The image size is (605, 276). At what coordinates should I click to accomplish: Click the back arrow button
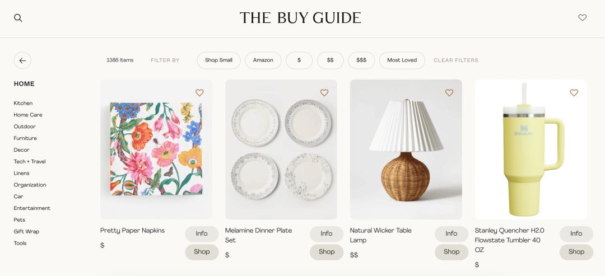(22, 60)
